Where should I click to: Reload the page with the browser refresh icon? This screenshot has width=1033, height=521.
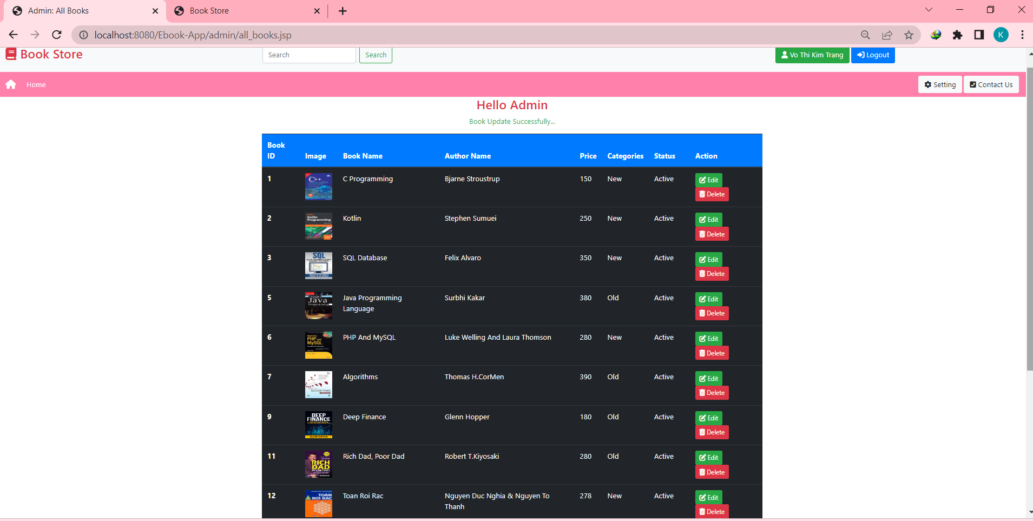pyautogui.click(x=57, y=35)
